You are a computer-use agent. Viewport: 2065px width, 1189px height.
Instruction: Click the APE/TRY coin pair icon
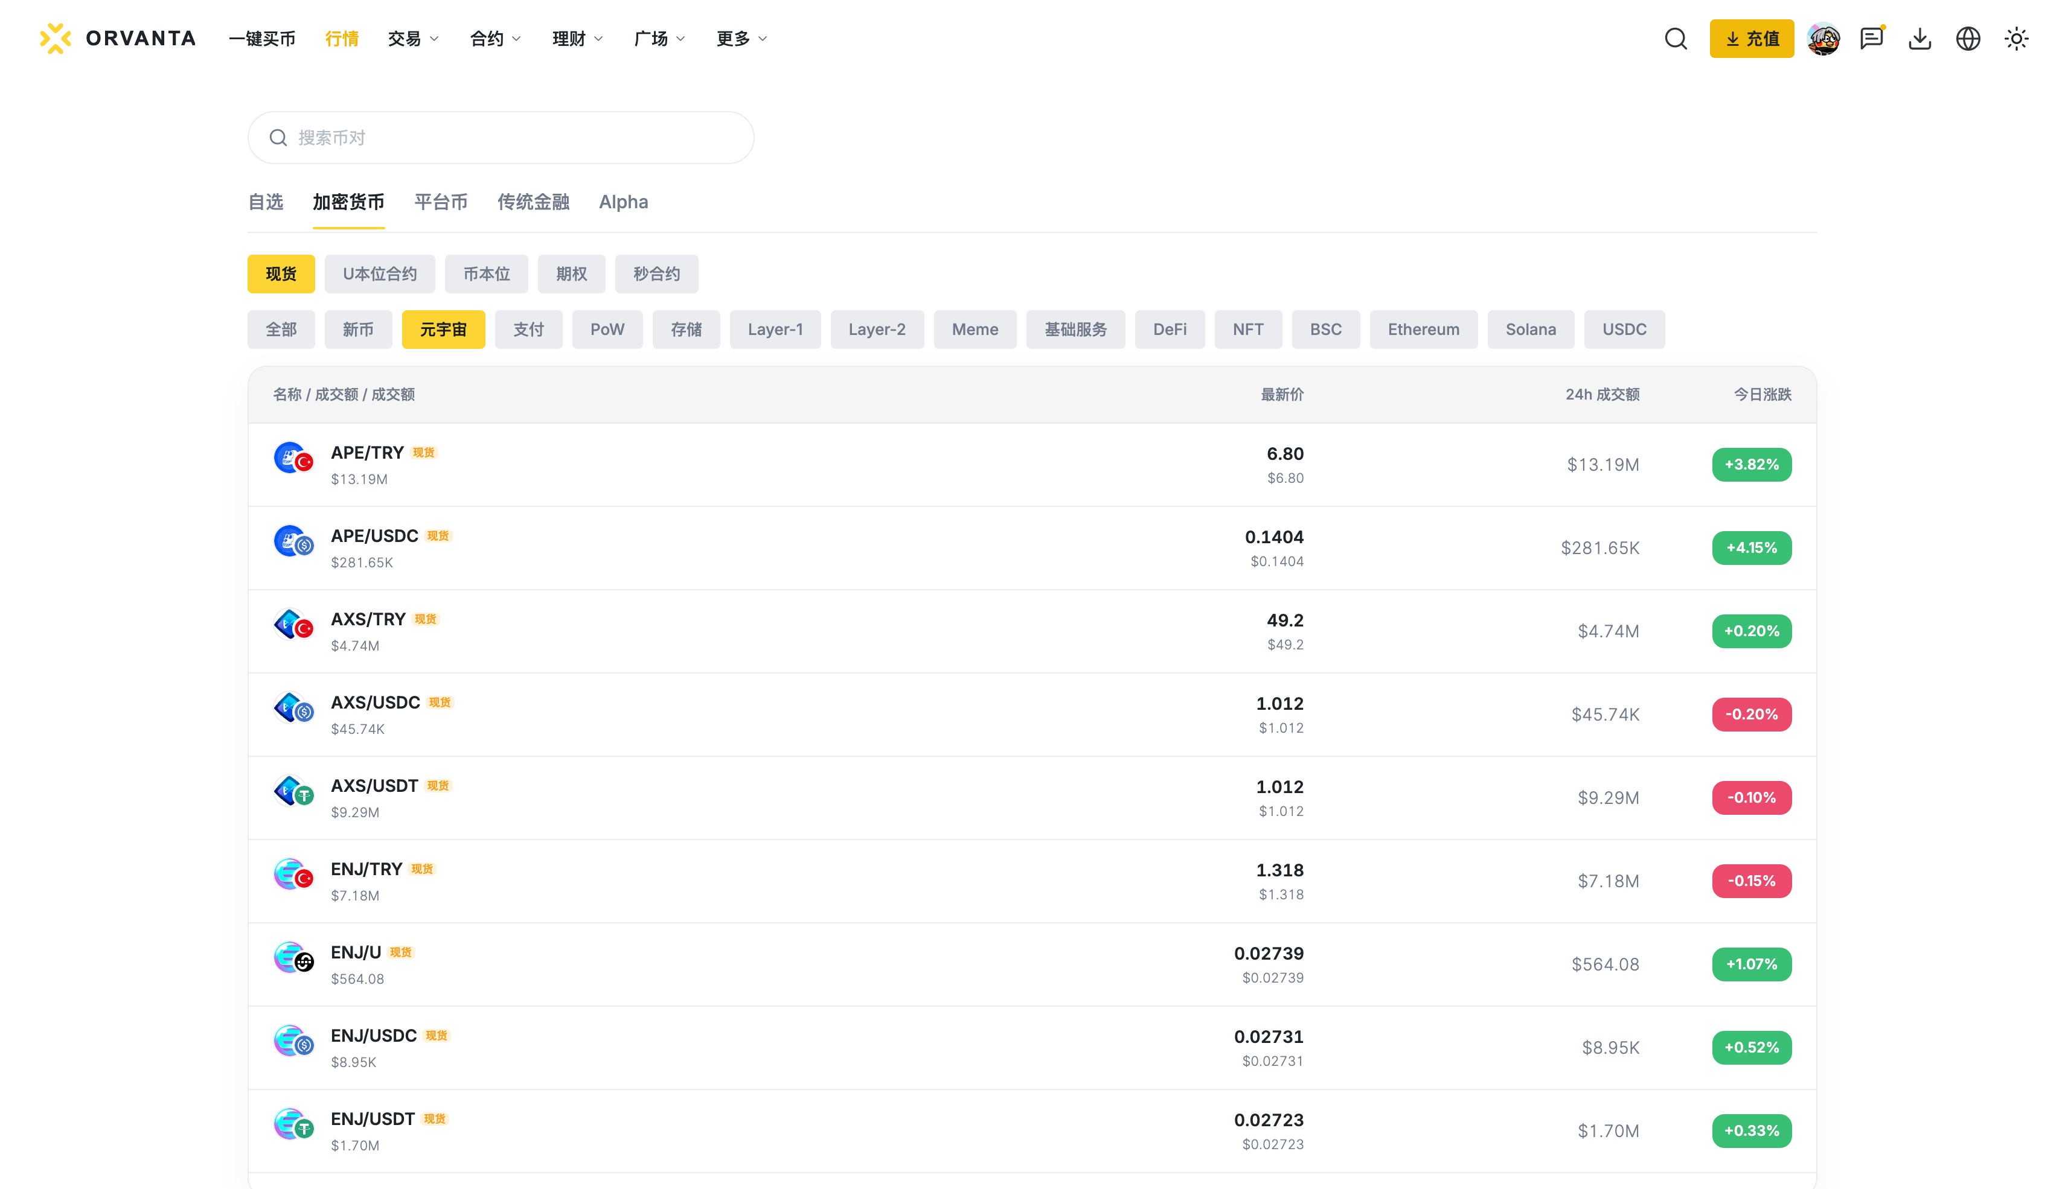(293, 458)
